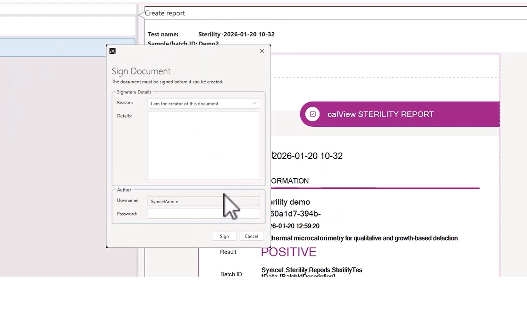The height and width of the screenshot is (329, 527).
Task: Click the Password input field
Action: [x=203, y=214]
